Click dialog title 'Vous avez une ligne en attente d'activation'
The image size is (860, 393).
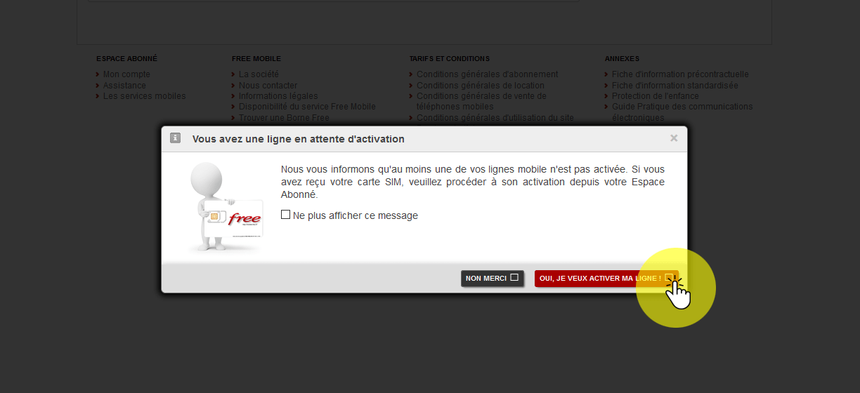coord(298,139)
